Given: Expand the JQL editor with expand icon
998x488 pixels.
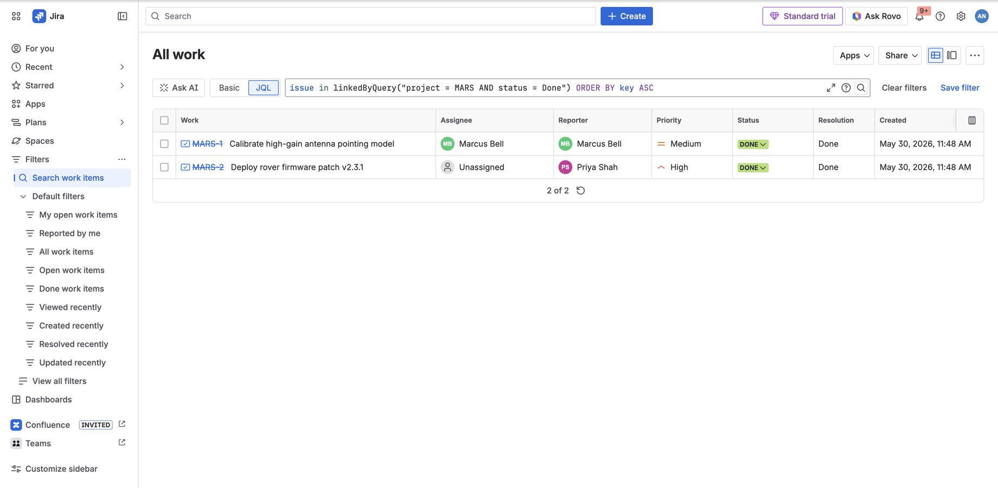Looking at the screenshot, I should (x=831, y=88).
